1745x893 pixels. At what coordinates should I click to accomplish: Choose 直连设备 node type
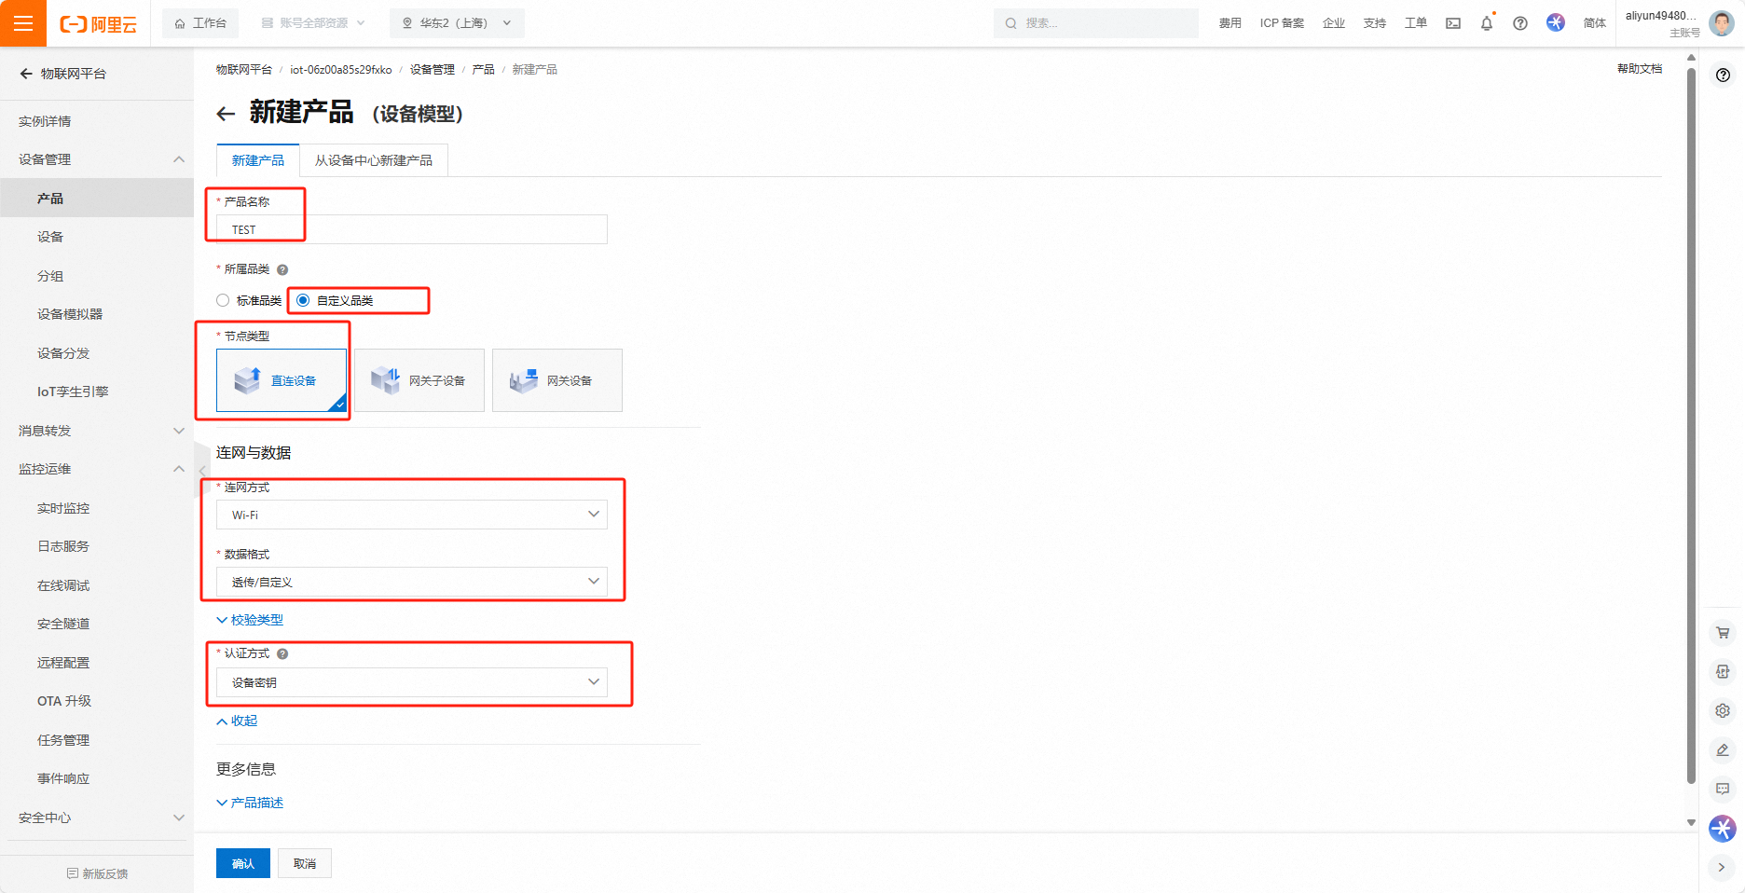point(282,380)
